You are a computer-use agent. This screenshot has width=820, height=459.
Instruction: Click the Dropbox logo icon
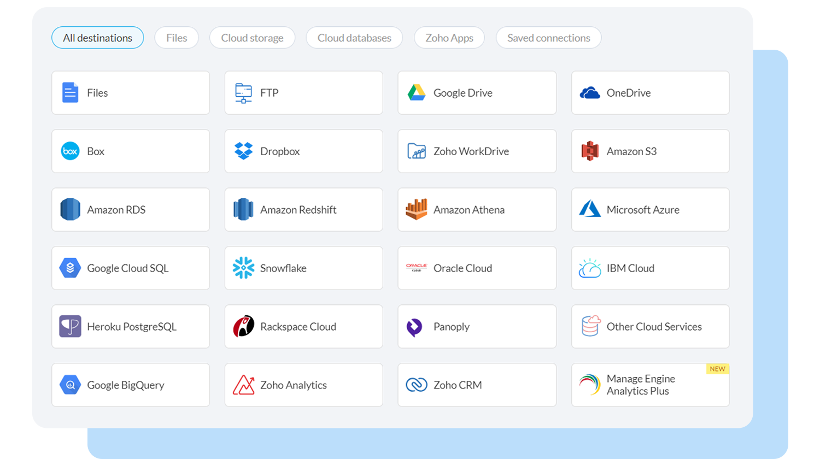243,151
